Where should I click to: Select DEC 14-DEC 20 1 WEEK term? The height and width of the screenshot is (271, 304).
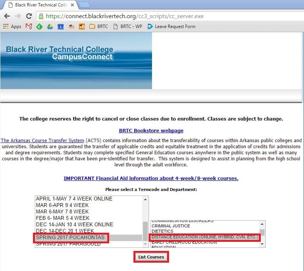89,231
